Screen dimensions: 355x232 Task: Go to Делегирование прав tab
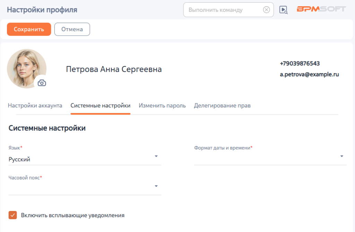[222, 105]
